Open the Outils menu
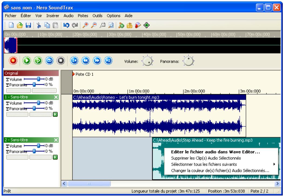This screenshot has width=283, height=196. click(97, 16)
